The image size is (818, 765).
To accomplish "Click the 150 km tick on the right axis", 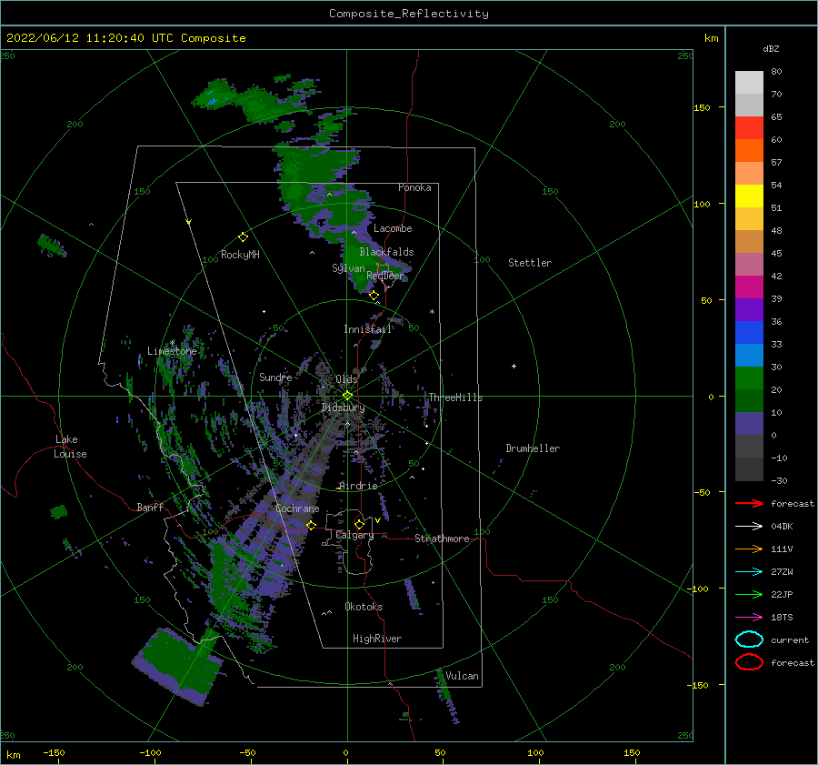I will (702, 107).
